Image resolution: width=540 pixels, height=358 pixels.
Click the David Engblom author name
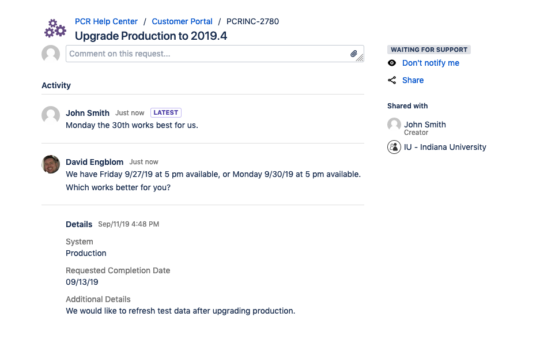click(x=95, y=162)
